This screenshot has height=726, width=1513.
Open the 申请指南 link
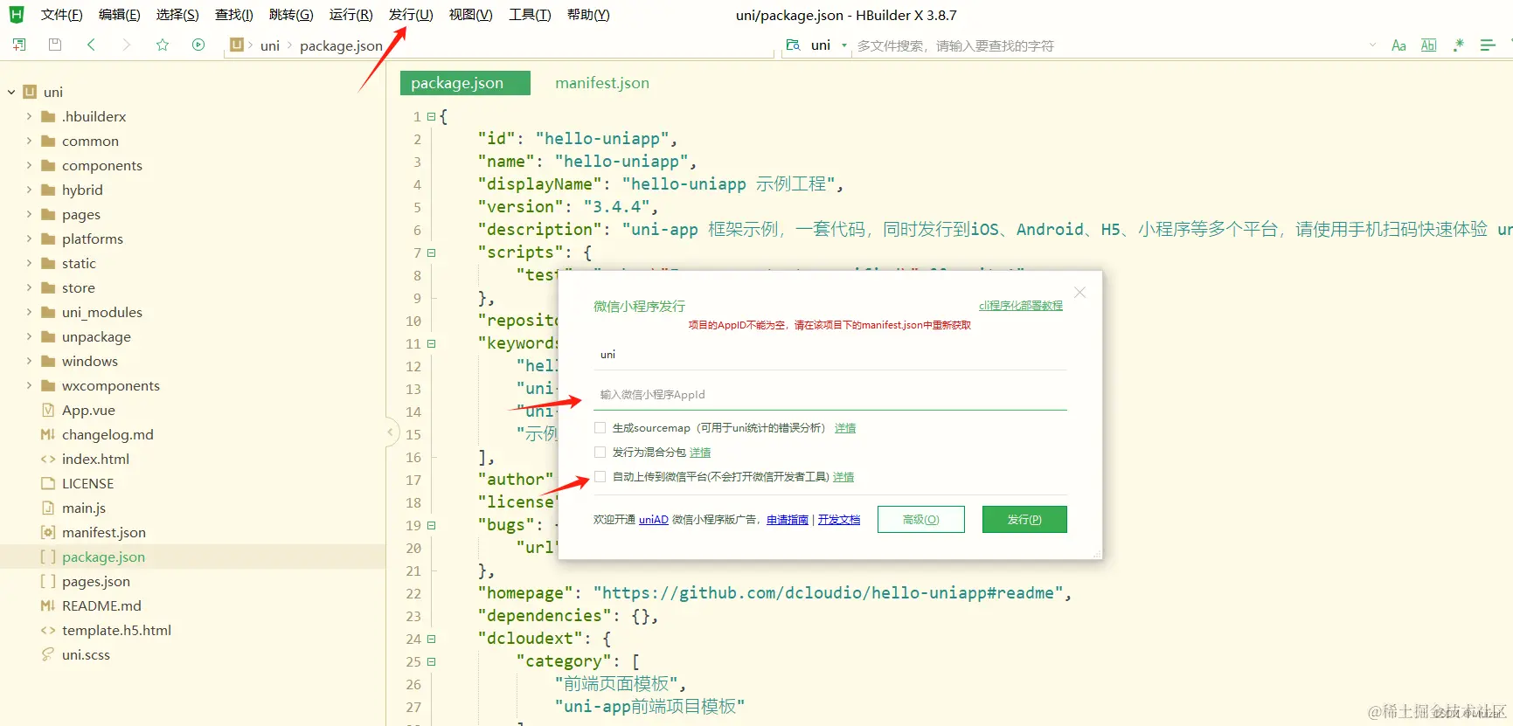pos(788,520)
